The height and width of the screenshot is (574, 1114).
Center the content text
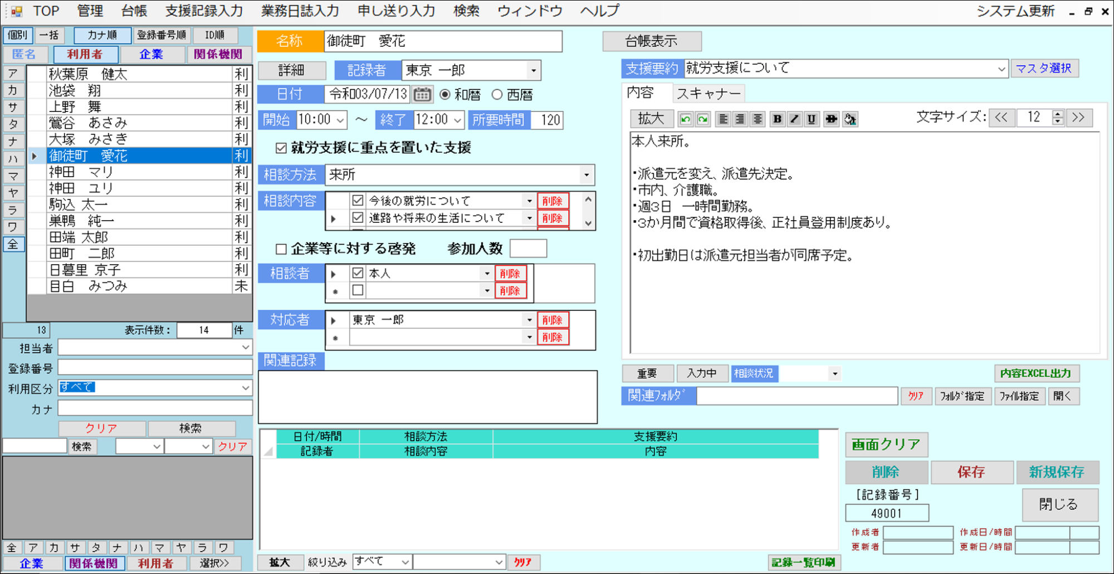pos(758,119)
